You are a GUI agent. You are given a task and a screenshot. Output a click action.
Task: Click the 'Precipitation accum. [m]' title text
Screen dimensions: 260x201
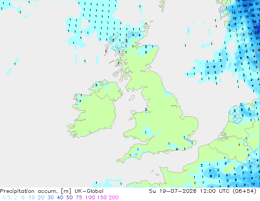pyautogui.click(x=36, y=191)
